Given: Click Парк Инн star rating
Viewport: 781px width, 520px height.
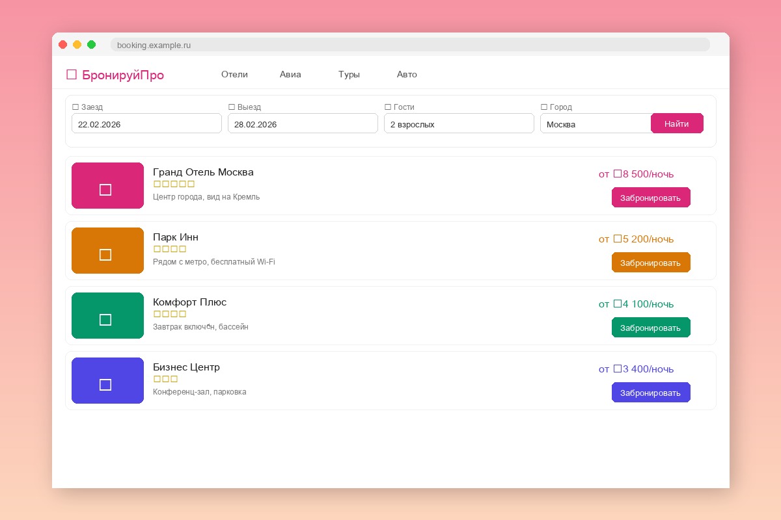Looking at the screenshot, I should coord(170,249).
